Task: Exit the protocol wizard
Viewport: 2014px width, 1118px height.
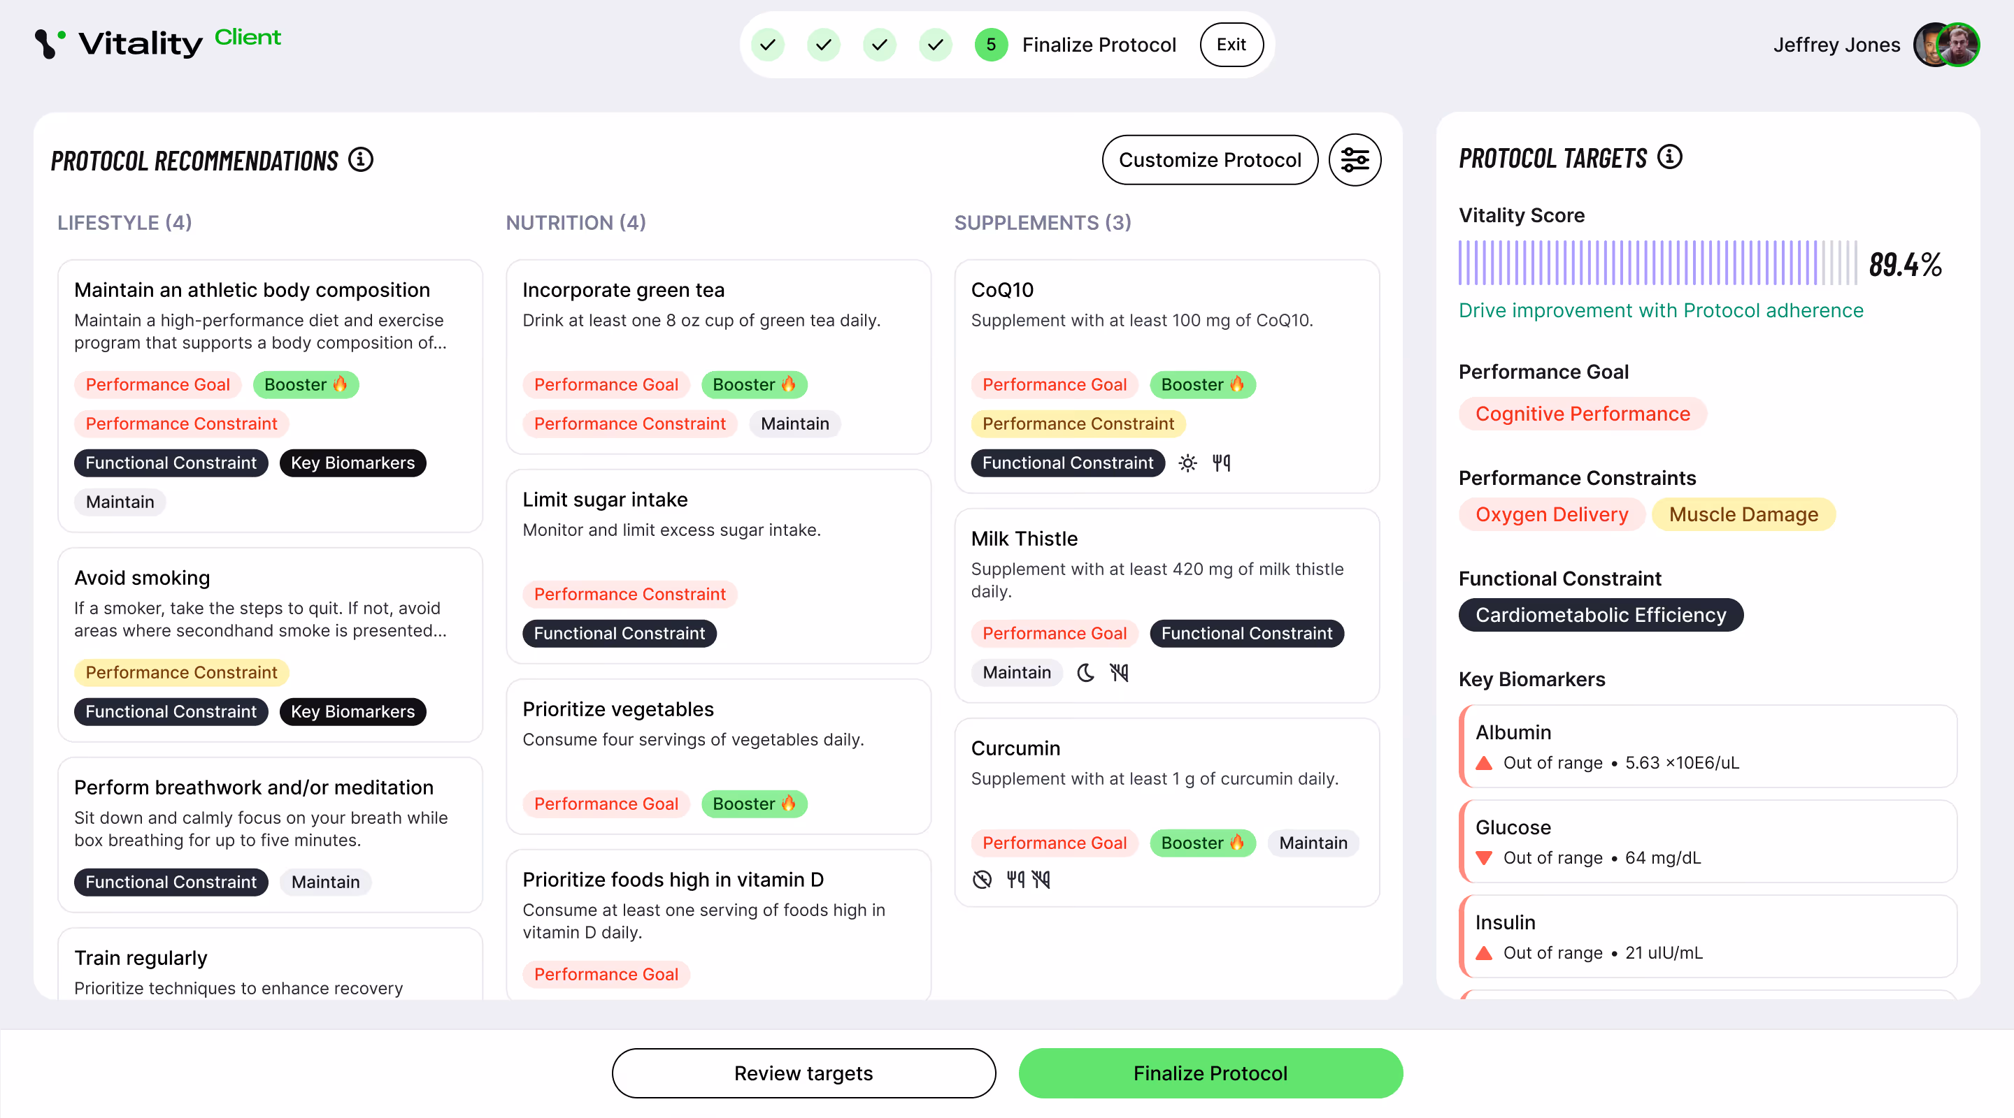Action: [x=1231, y=45]
